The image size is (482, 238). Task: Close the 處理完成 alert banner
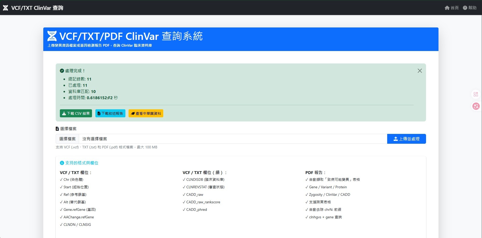click(420, 71)
